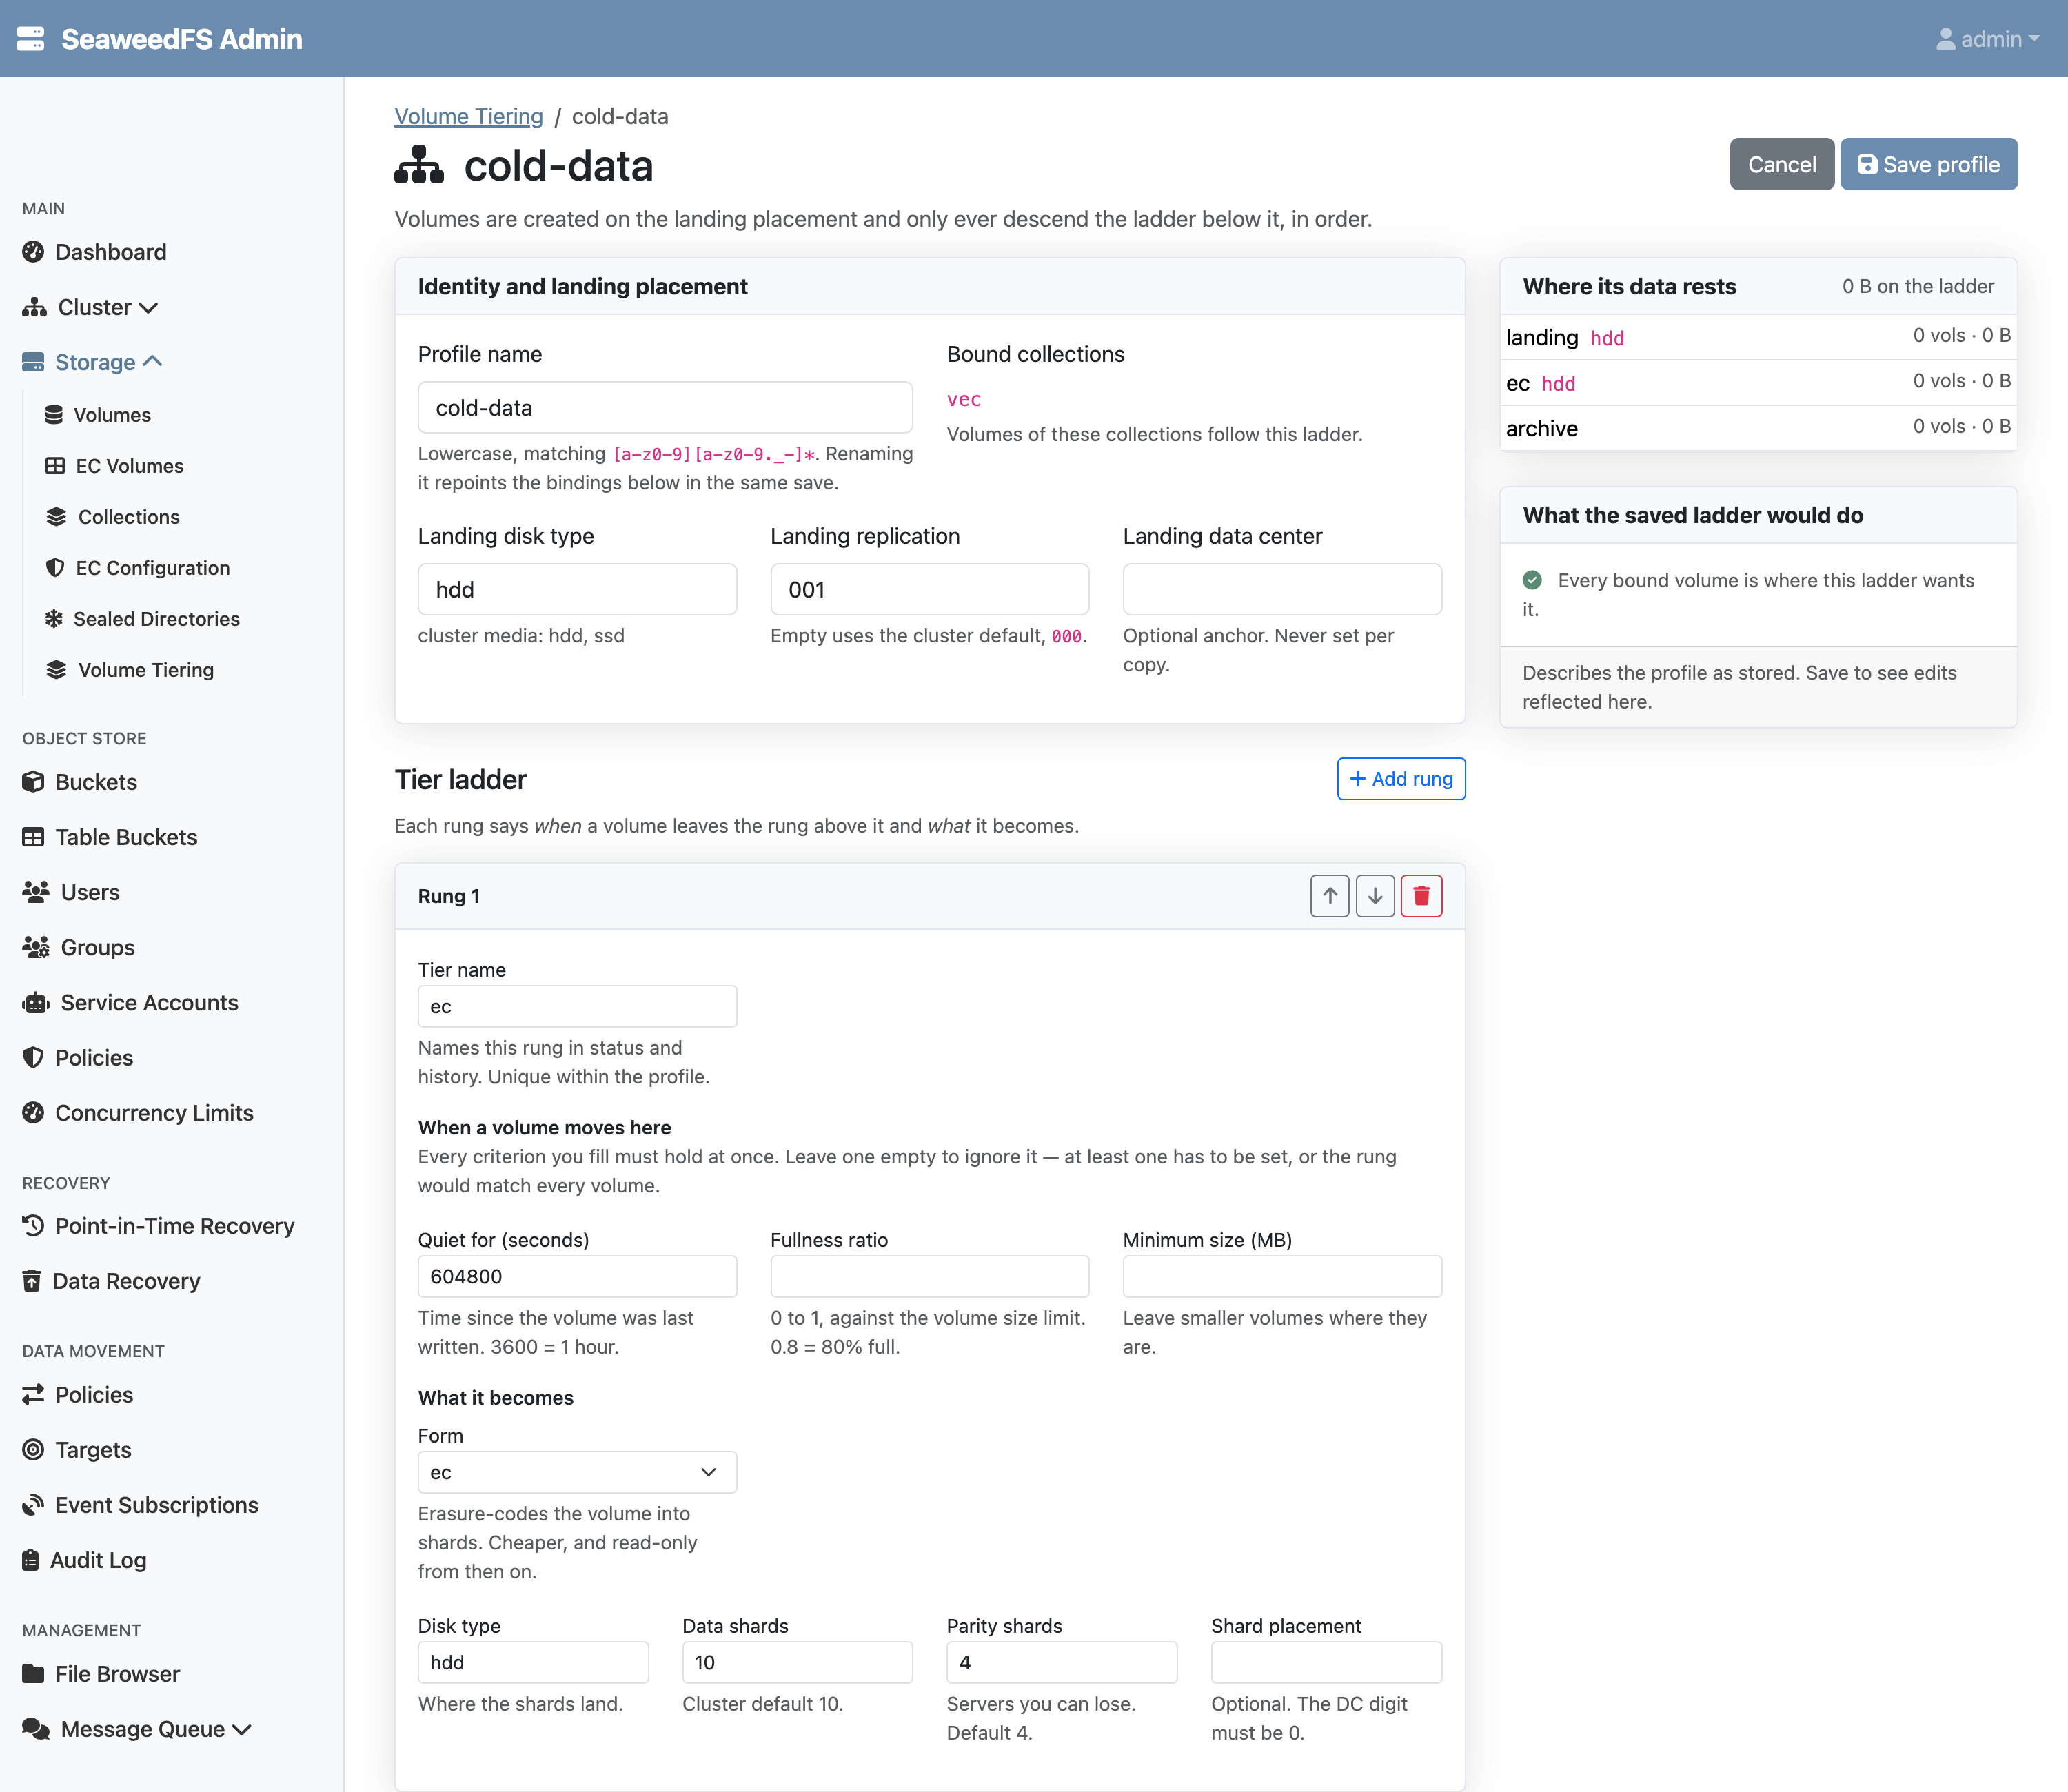Click the EC Configuration shield icon
2068x1792 pixels.
point(55,568)
